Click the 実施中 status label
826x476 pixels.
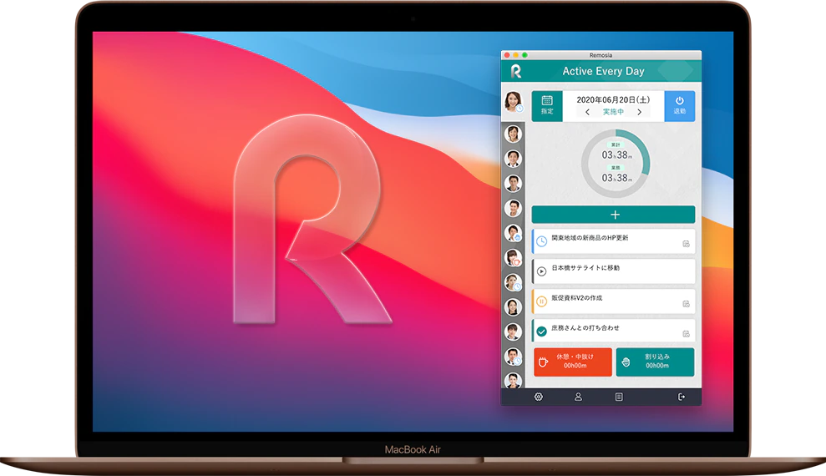tap(613, 112)
